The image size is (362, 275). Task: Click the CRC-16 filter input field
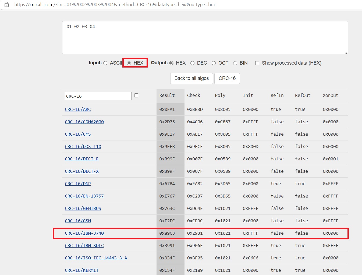tap(98, 96)
